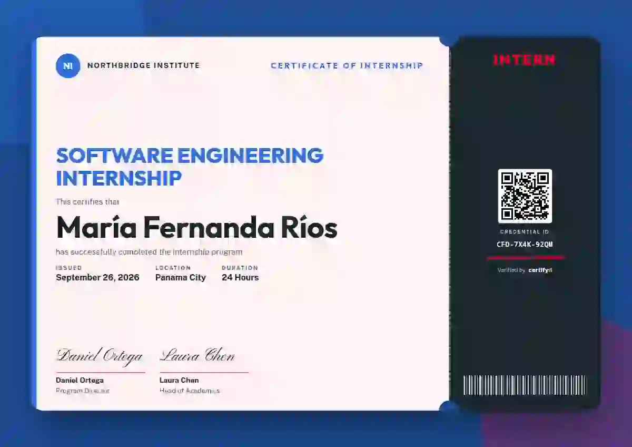Click Daniel Ortega's cursive signature
The image size is (632, 447).
coord(100,356)
